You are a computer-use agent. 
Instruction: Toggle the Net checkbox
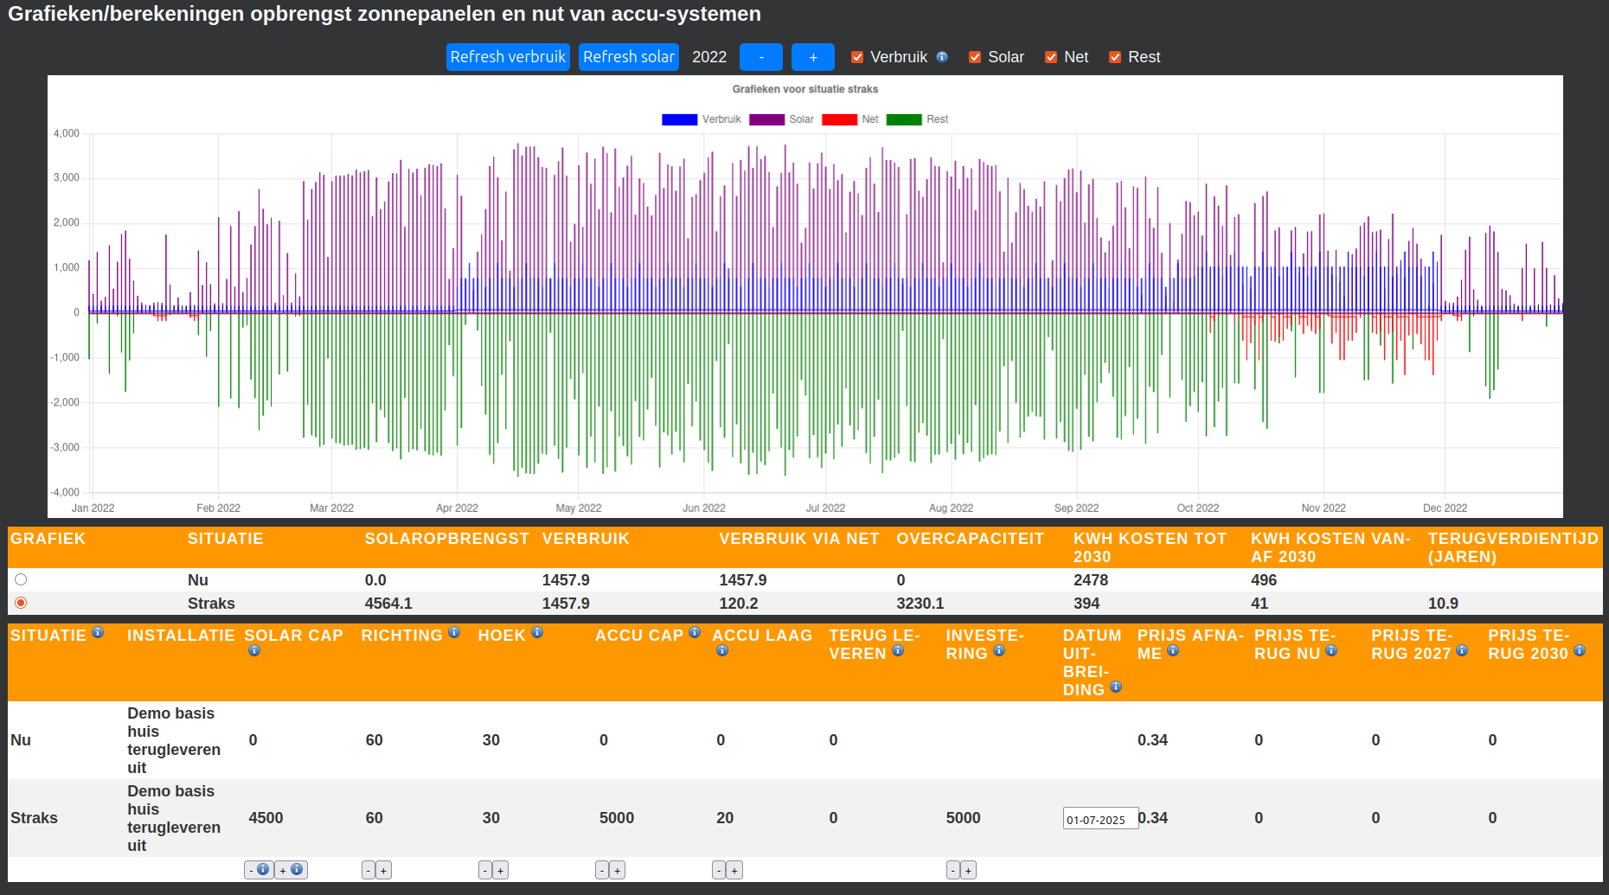1051,57
